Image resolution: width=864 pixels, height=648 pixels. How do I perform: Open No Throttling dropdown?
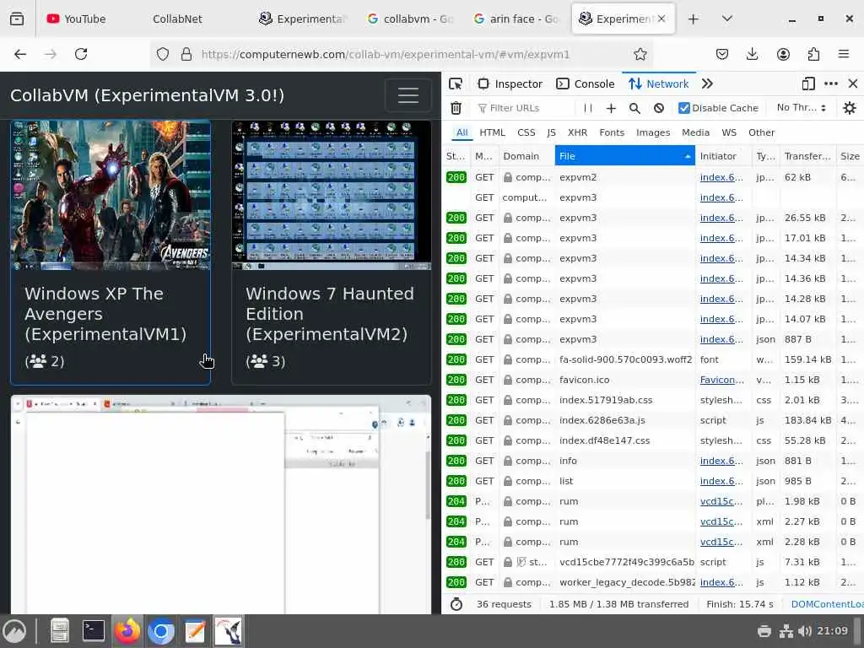click(x=802, y=108)
